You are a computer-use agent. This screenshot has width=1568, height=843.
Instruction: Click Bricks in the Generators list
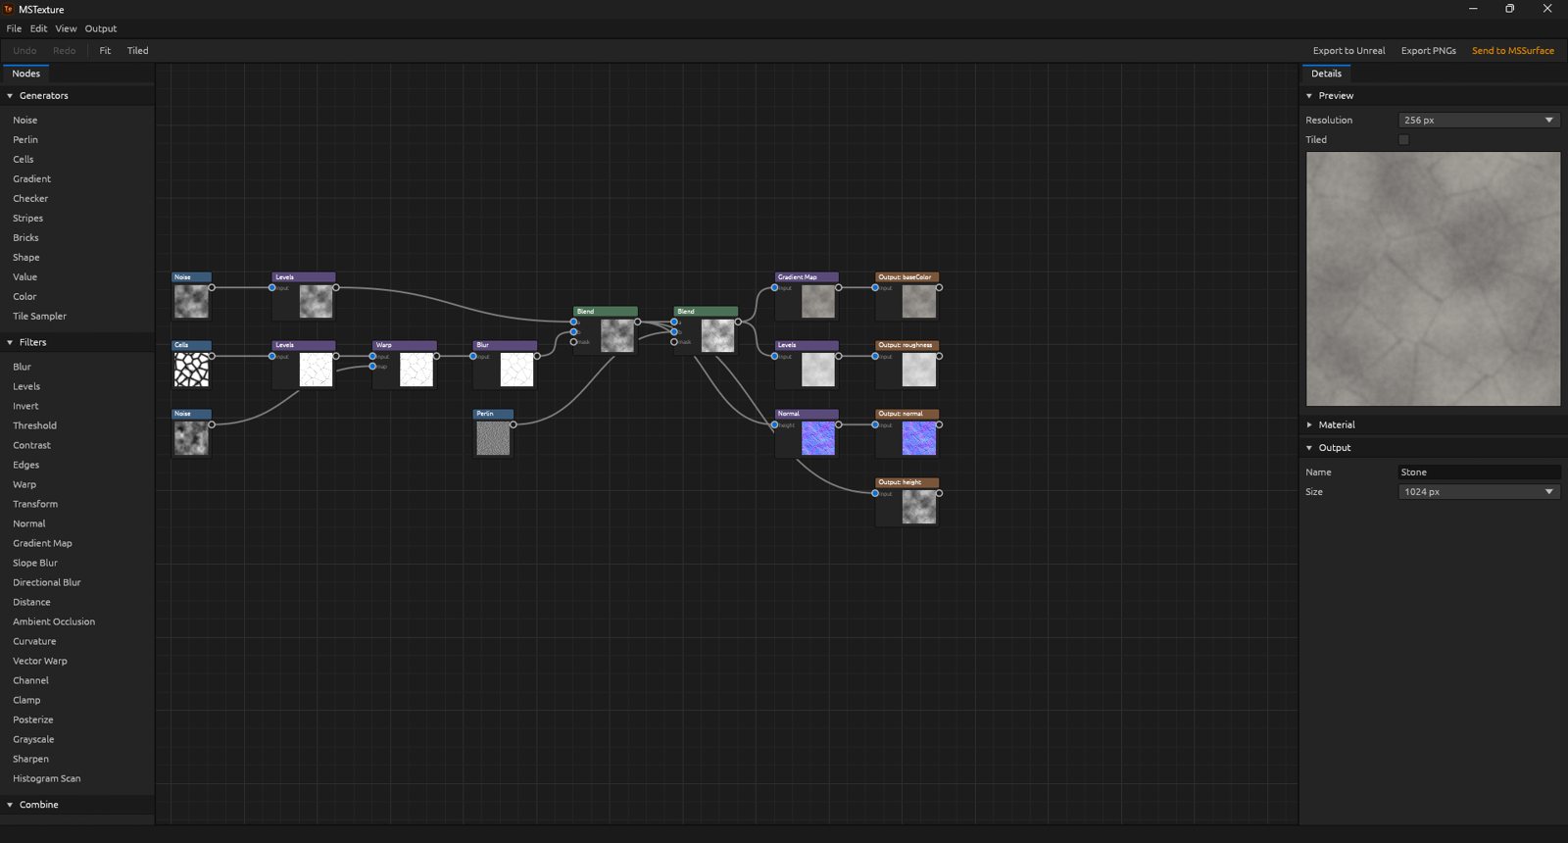(x=26, y=238)
